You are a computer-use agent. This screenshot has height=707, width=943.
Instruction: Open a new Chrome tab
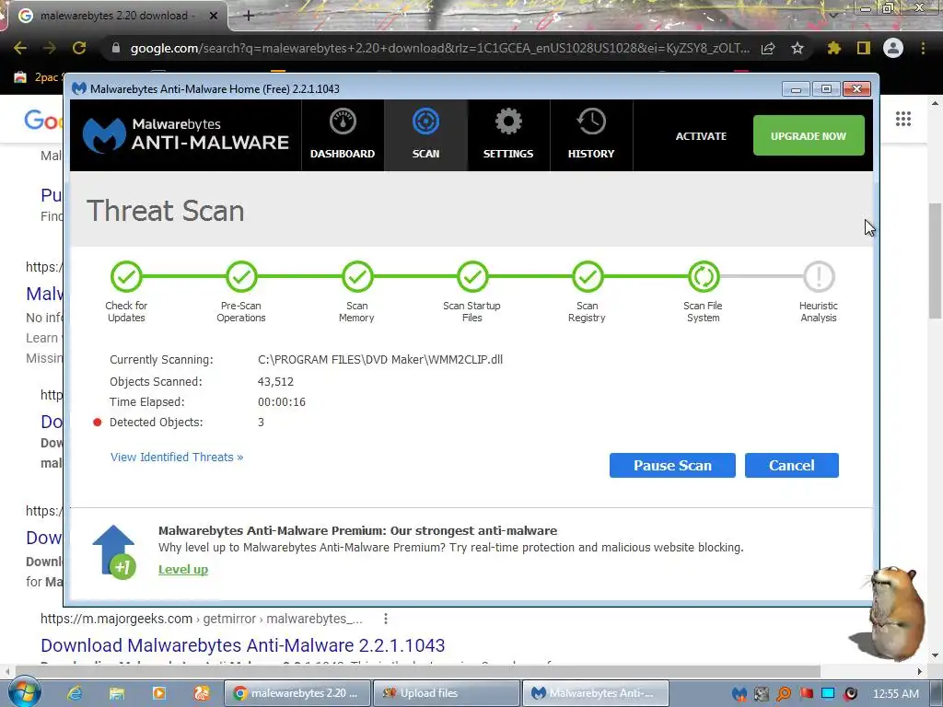[x=249, y=16]
